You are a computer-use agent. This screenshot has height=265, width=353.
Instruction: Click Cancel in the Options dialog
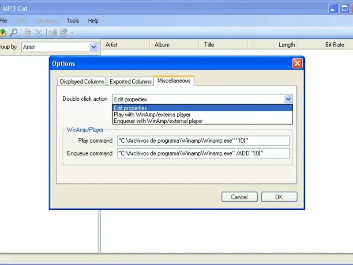pos(239,197)
